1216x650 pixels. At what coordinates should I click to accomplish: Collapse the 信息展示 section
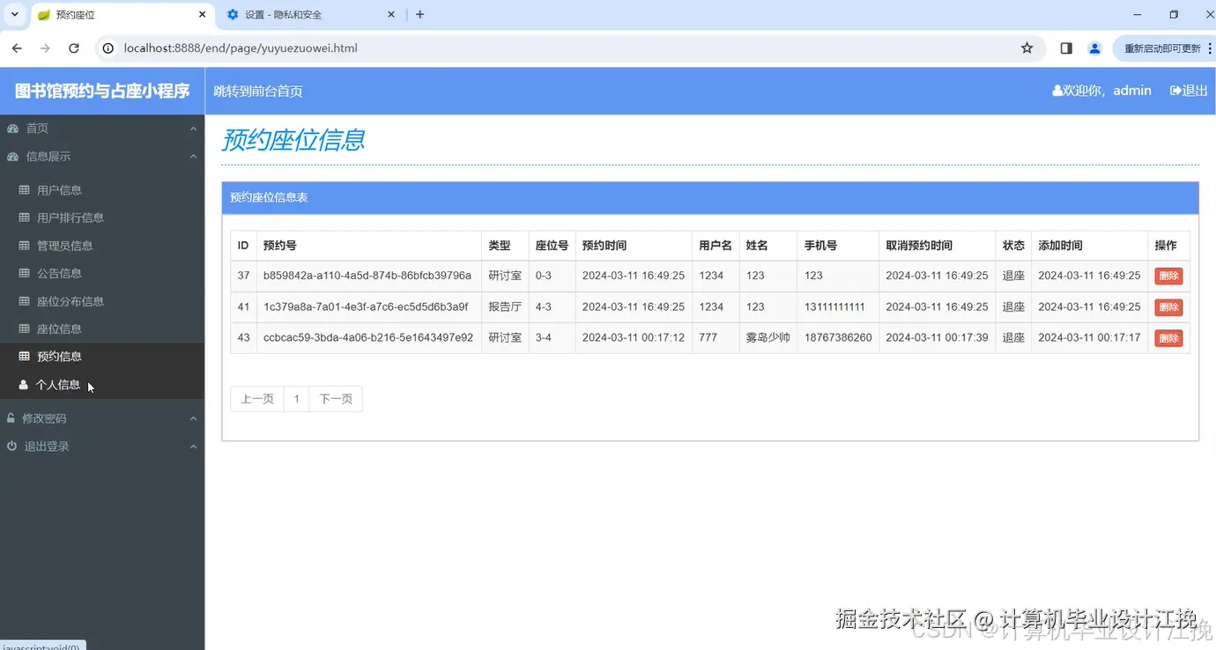tap(193, 156)
